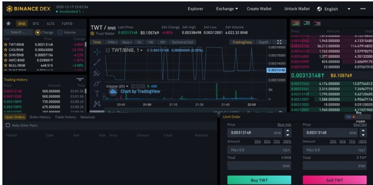This screenshot has height=185, width=373.
Task: Click the Binance DEX logo
Action: (x=28, y=9)
